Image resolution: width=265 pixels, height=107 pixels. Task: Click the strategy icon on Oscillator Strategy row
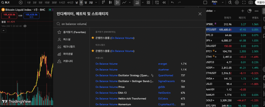click(x=152, y=75)
